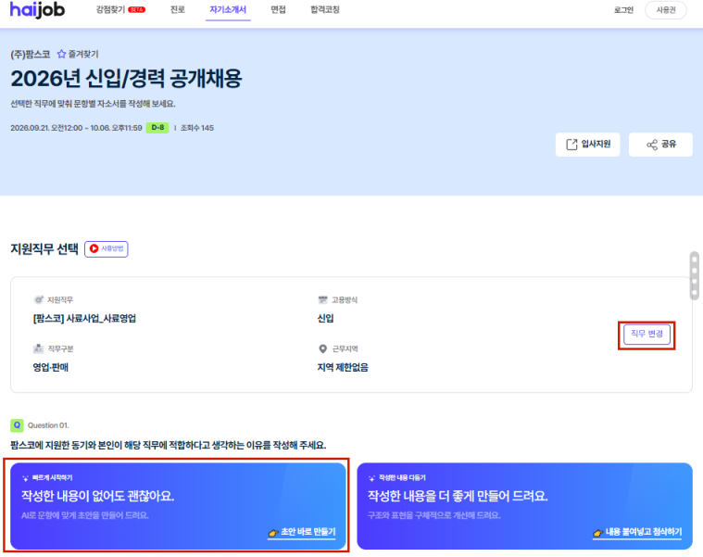Click the 직무 변경 button
Screen dimensions: 703x557
647,335
